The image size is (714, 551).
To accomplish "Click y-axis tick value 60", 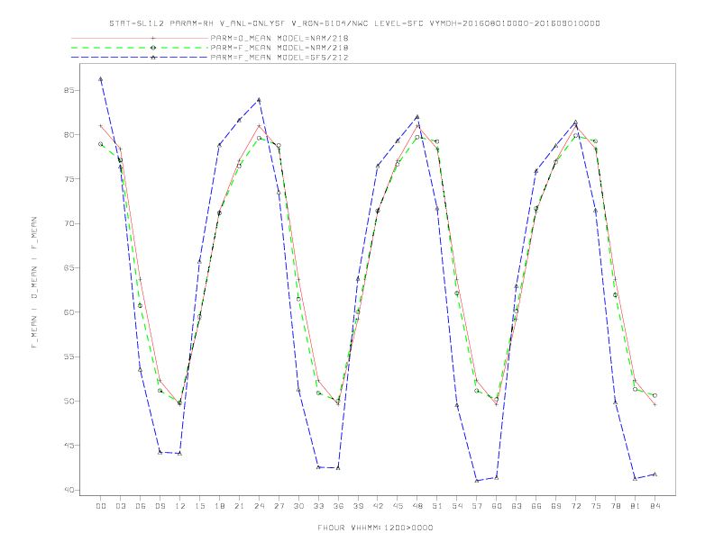I will point(69,312).
